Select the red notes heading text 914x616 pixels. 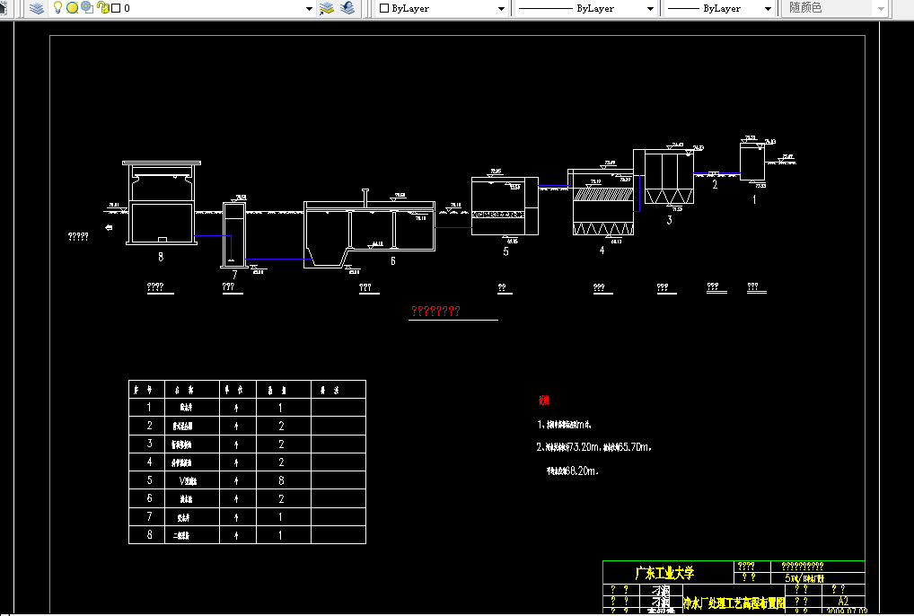[x=544, y=400]
